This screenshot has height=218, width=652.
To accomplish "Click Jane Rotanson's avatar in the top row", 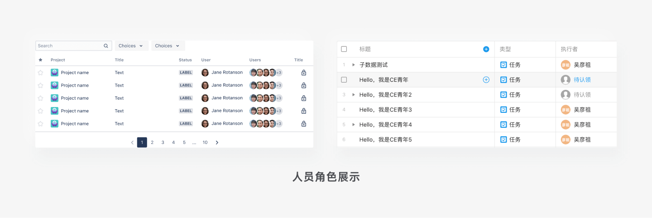I will coord(205,72).
